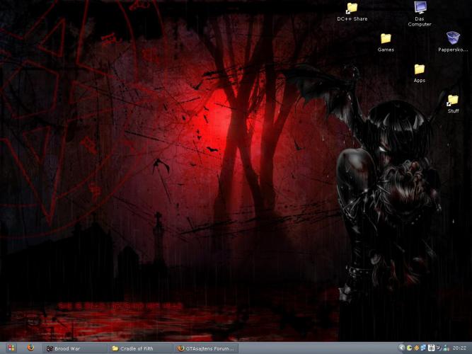Screen dimensions: 472x354
Task: Click the orange striped tray icon
Action: [x=417, y=348]
